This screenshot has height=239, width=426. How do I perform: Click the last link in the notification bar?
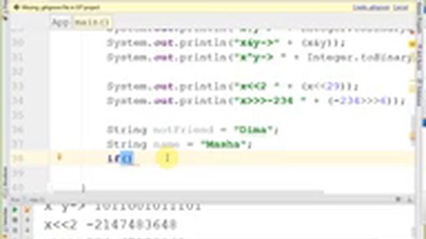(401, 7)
